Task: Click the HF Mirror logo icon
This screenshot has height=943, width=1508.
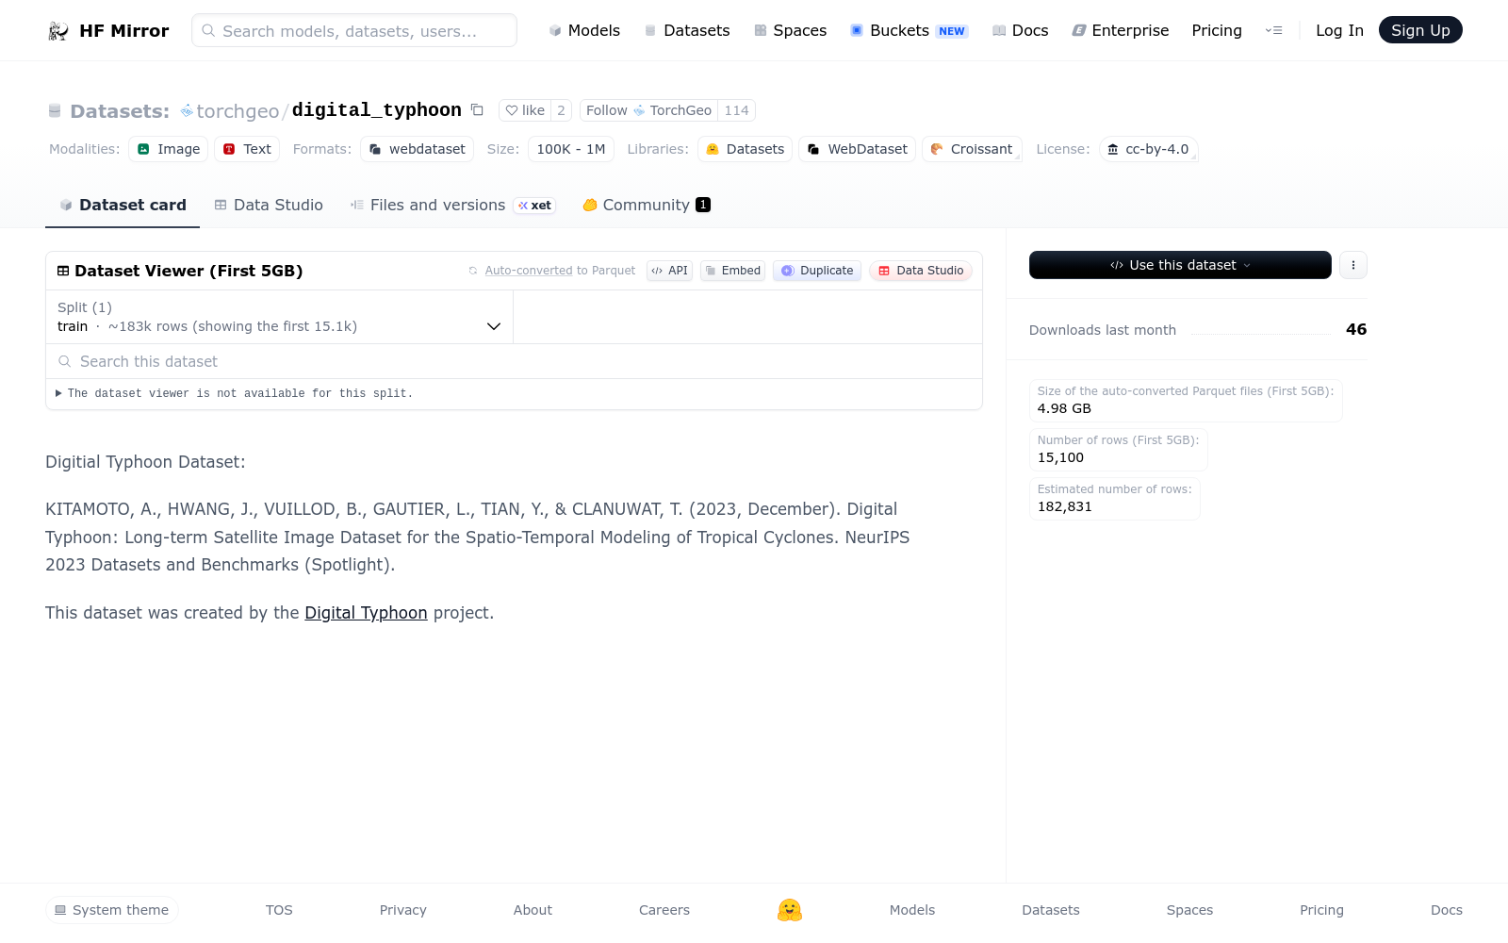Action: (x=58, y=31)
